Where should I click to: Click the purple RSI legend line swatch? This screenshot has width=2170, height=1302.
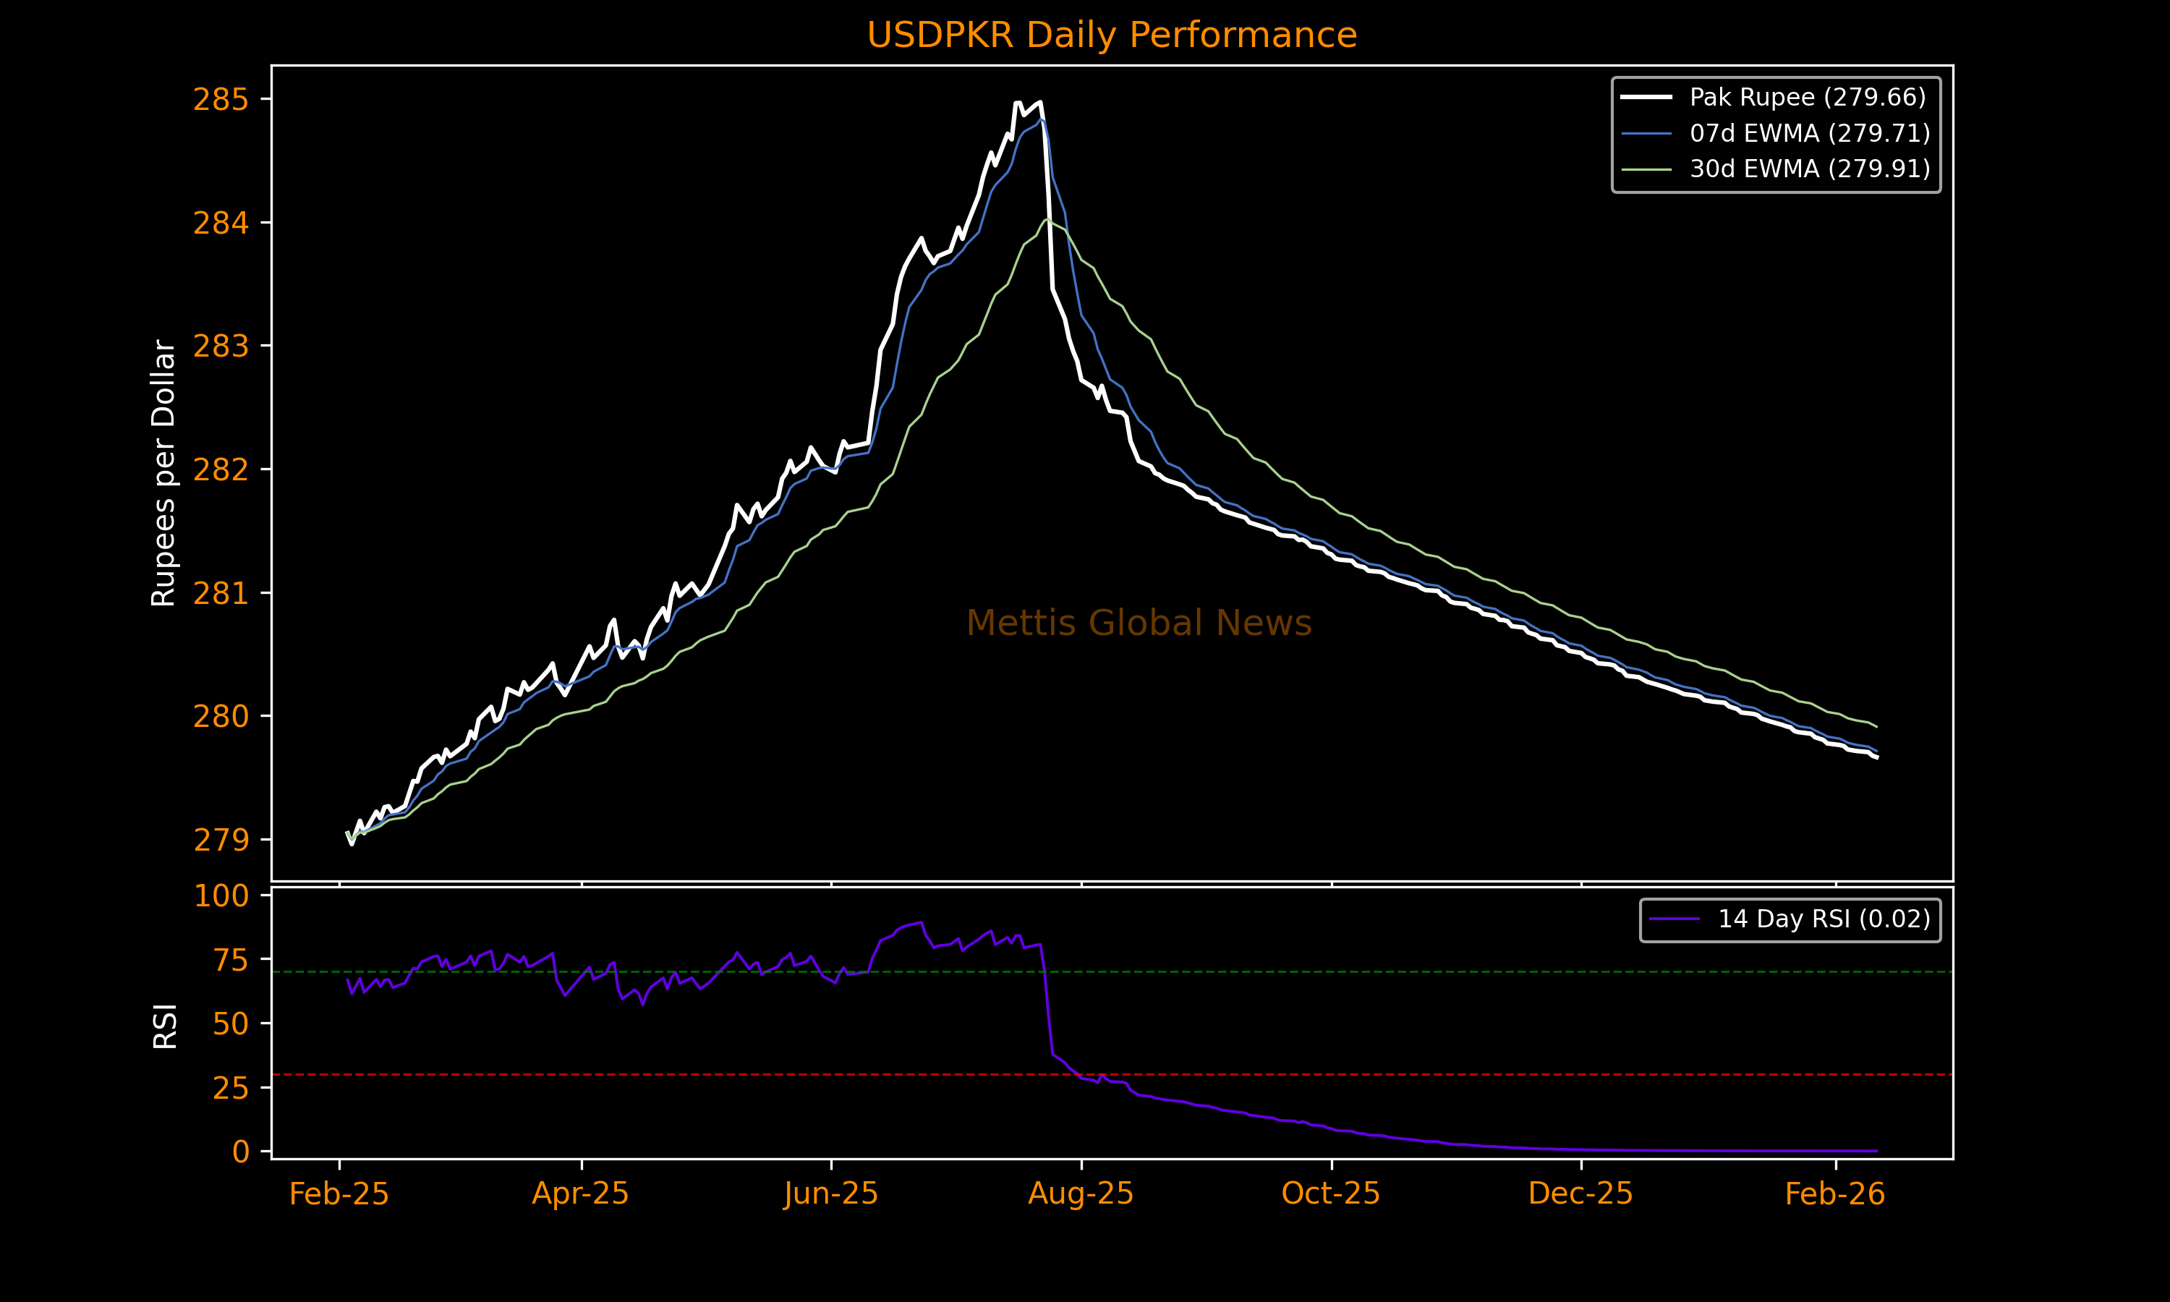[x=1674, y=919]
